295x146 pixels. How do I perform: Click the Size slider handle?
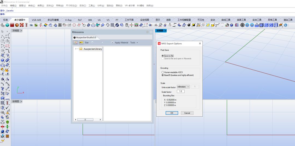coord(102,42)
